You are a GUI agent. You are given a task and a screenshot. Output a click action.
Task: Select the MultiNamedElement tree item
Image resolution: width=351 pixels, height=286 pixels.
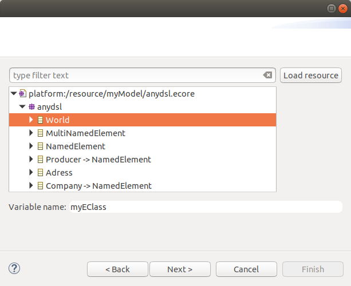coord(85,133)
